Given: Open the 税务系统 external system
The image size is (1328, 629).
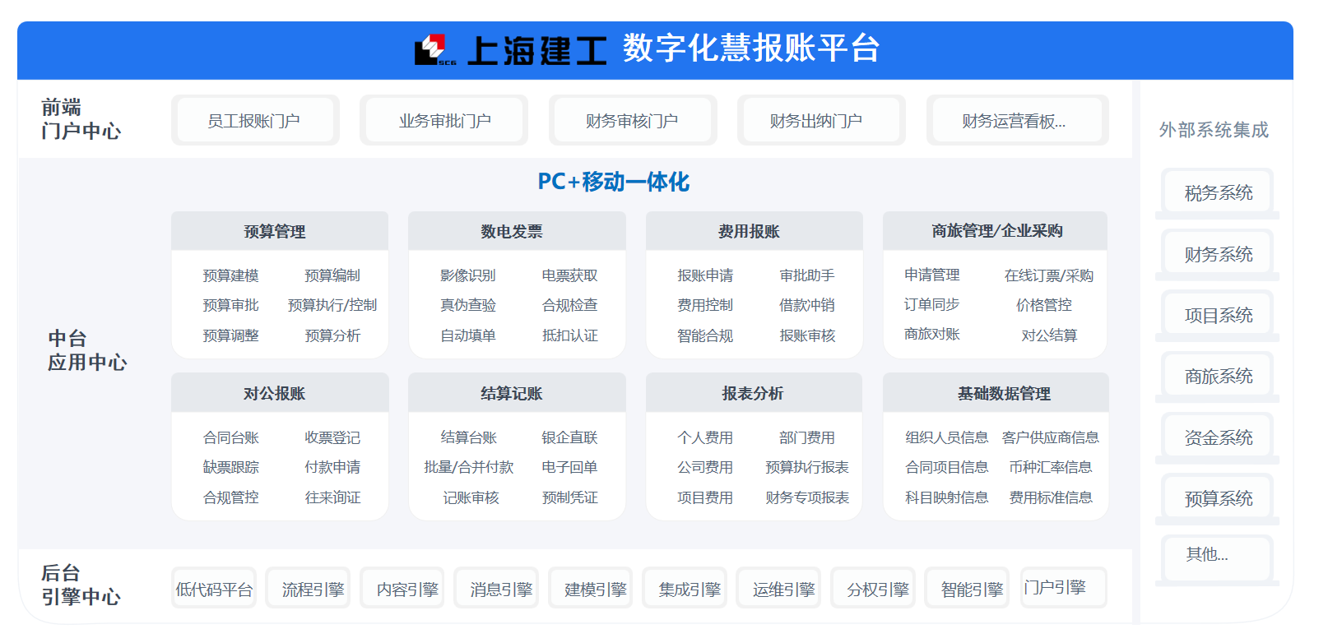Looking at the screenshot, I should coord(1219,193).
